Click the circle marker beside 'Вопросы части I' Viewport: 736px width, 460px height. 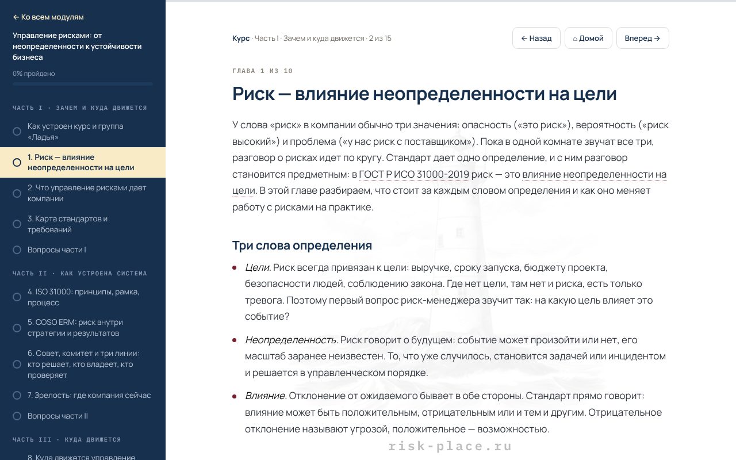click(x=17, y=250)
